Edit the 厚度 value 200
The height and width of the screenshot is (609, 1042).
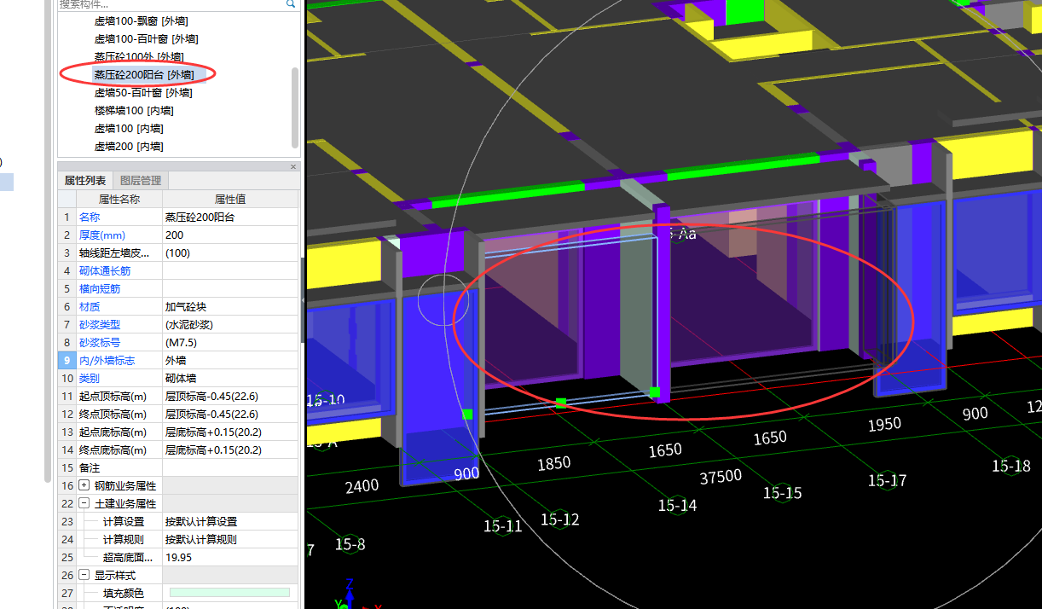(x=230, y=235)
